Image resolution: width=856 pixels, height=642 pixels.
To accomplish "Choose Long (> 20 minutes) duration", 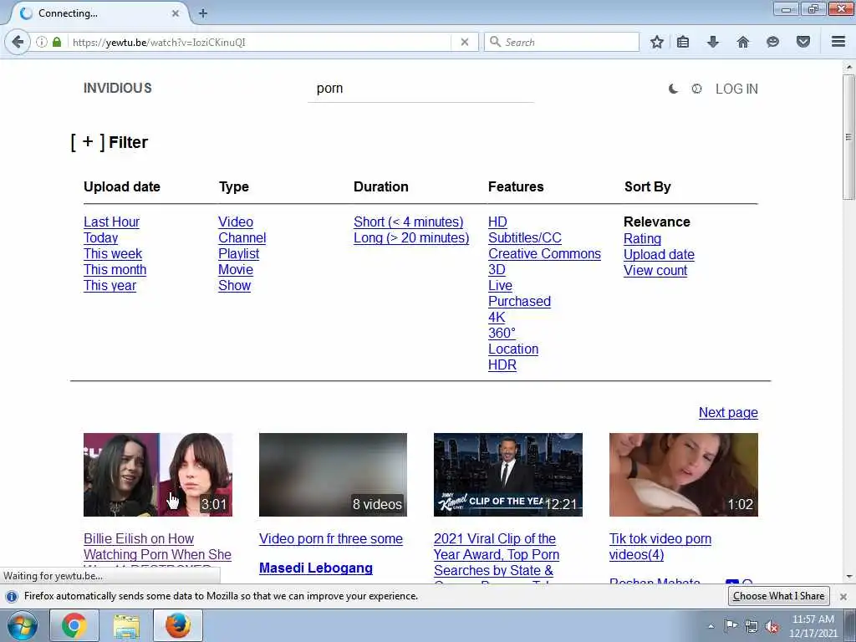I will tap(411, 238).
